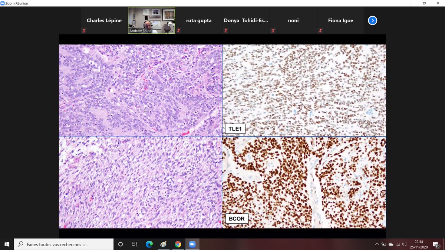Open the Windows Start menu
The height and width of the screenshot is (250, 445).
[x=7, y=244]
